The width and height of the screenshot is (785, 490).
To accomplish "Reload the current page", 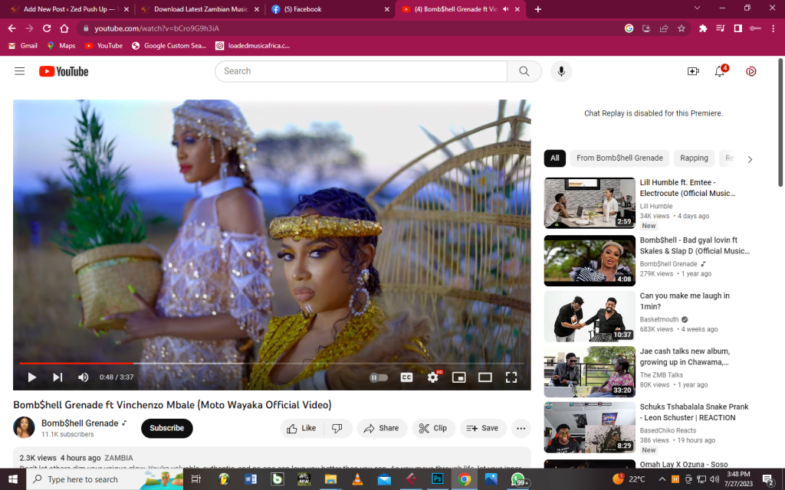I will 47,28.
